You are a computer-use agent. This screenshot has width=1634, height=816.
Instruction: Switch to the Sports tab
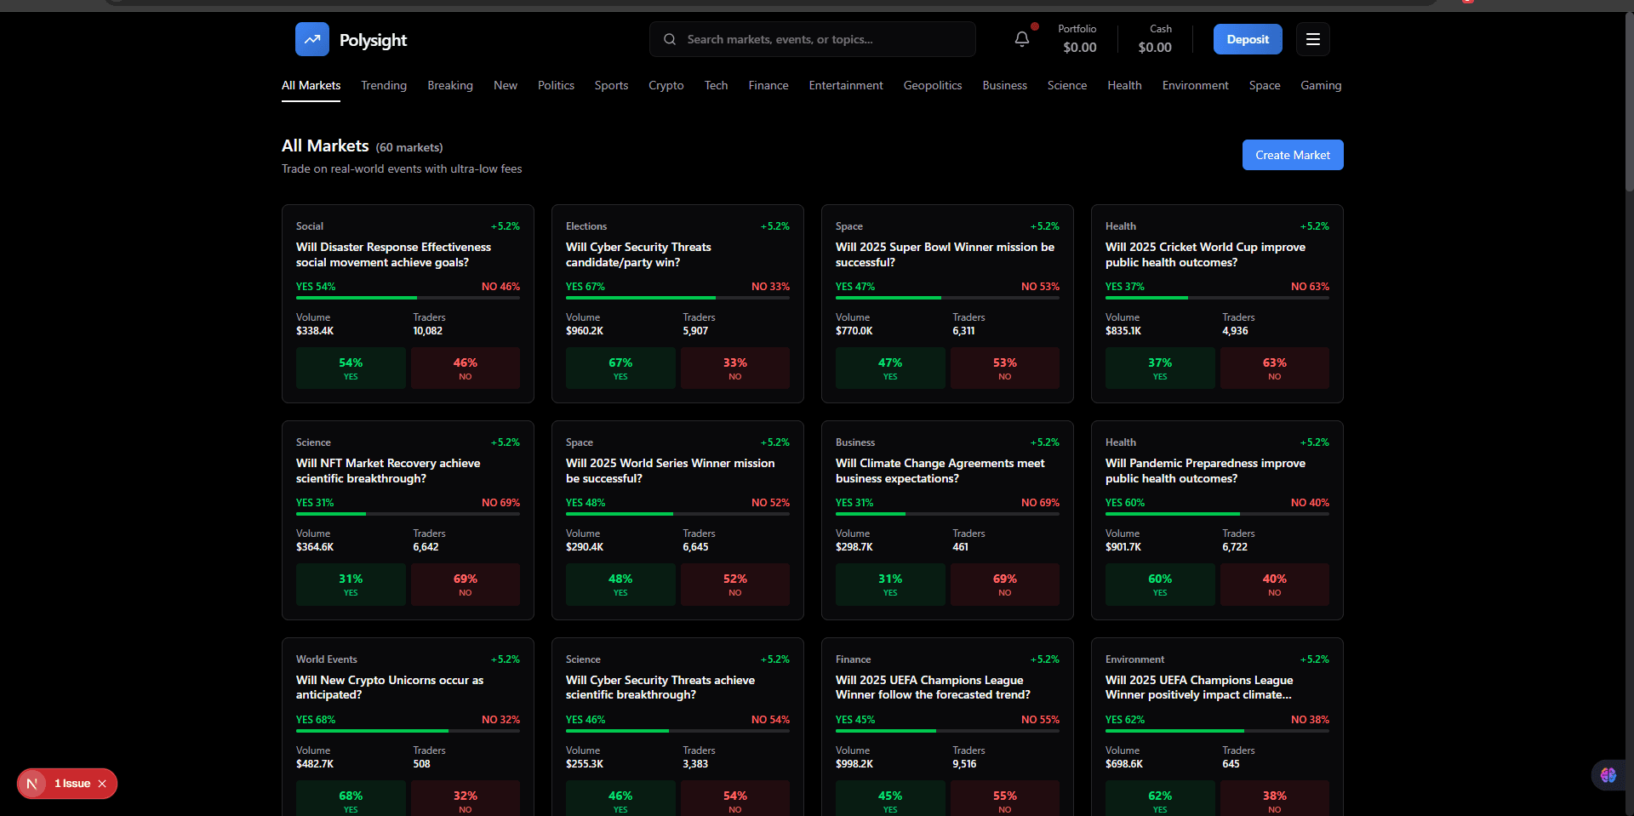click(x=611, y=85)
